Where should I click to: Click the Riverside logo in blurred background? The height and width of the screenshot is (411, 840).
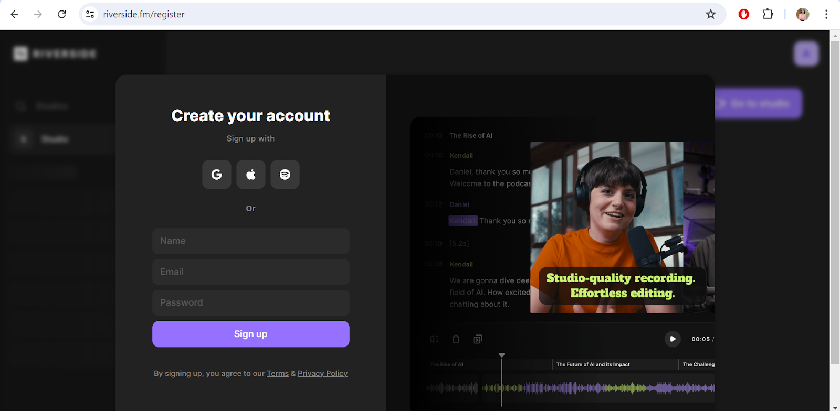55,53
